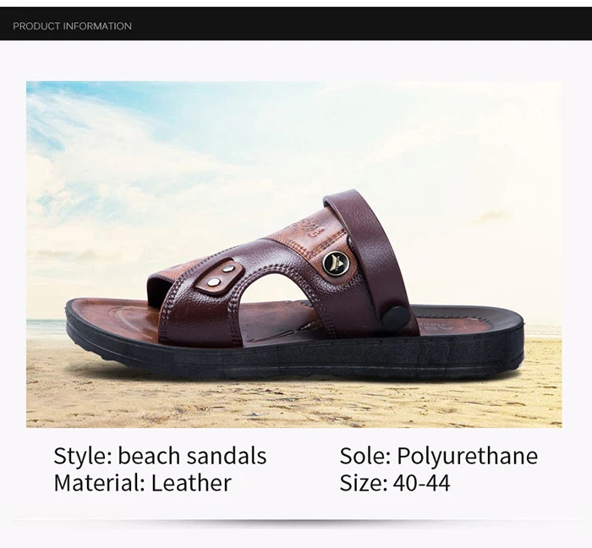Click the sea horizon left of sandal

tap(46, 326)
